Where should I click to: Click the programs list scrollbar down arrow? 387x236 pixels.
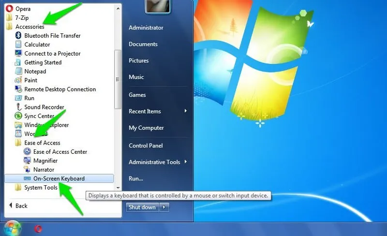tap(118, 187)
